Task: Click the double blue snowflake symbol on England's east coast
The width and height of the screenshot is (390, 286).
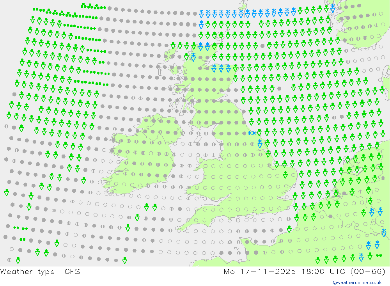Action: (x=252, y=133)
